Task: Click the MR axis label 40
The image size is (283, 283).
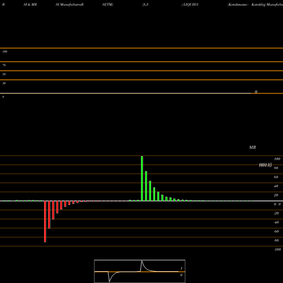Action: (x=276, y=186)
